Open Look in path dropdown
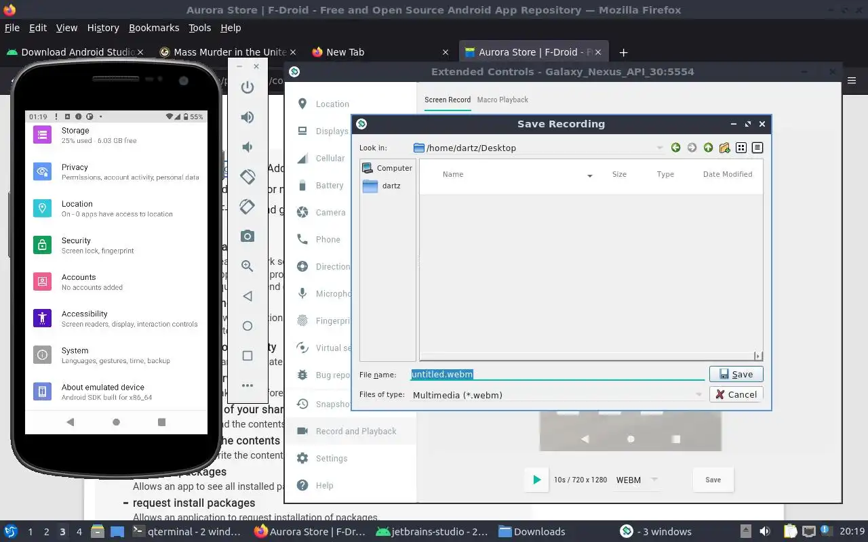Image resolution: width=868 pixels, height=542 pixels. [660, 148]
